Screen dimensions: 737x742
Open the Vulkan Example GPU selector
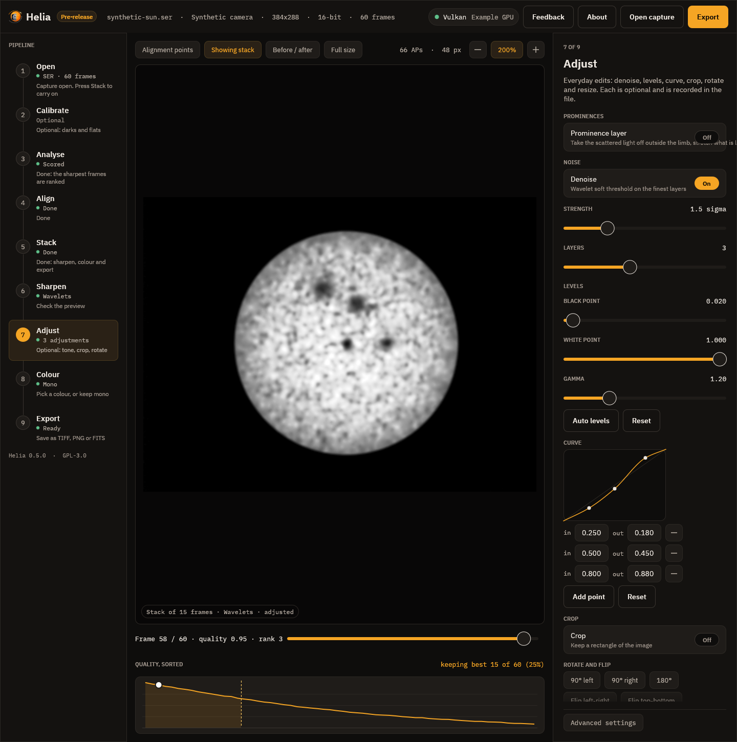tap(473, 17)
